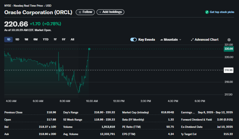Click the Previous Close value 218.96
The height and width of the screenshot is (139, 239).
tap(51, 112)
